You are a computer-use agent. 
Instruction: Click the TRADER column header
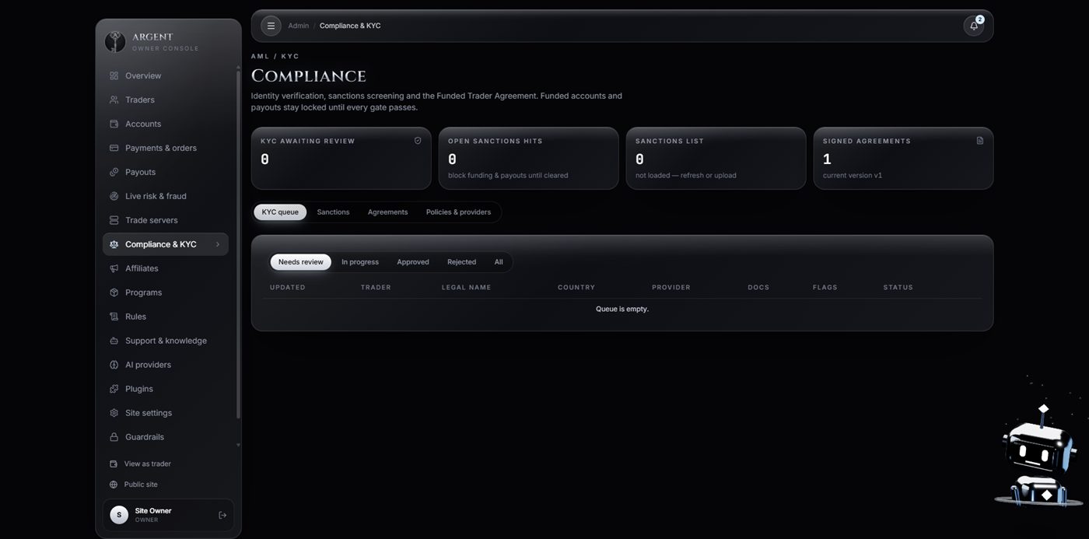point(376,288)
